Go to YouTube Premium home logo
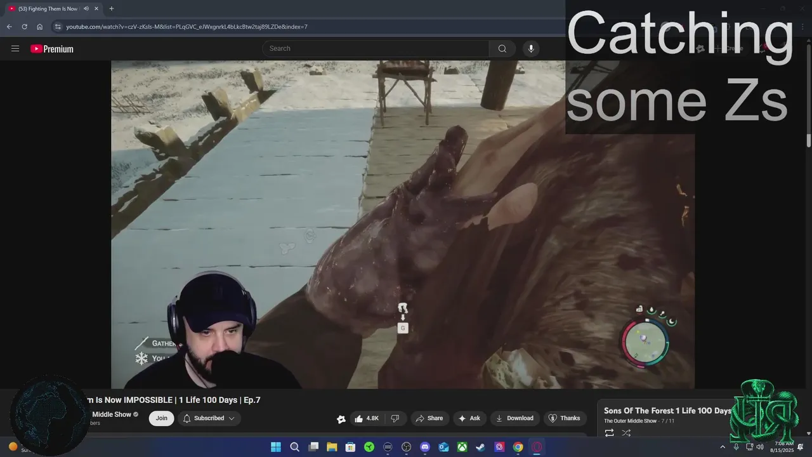 coord(52,49)
